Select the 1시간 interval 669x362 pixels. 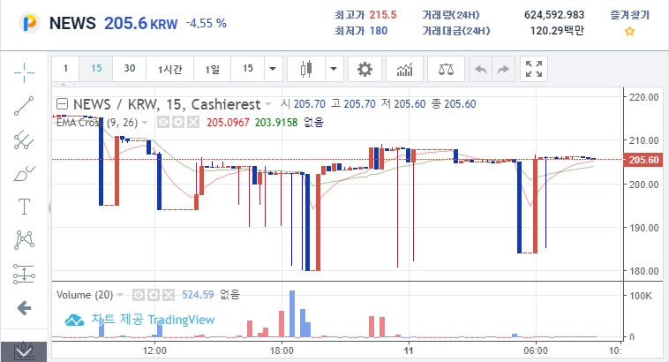coord(169,68)
